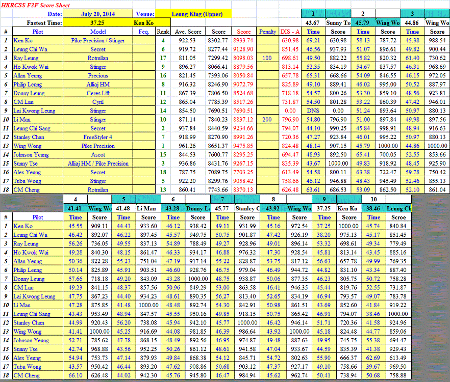Click the Precious model cell for Allan Yeung
The width and height of the screenshot is (450, 382).
(x=98, y=75)
